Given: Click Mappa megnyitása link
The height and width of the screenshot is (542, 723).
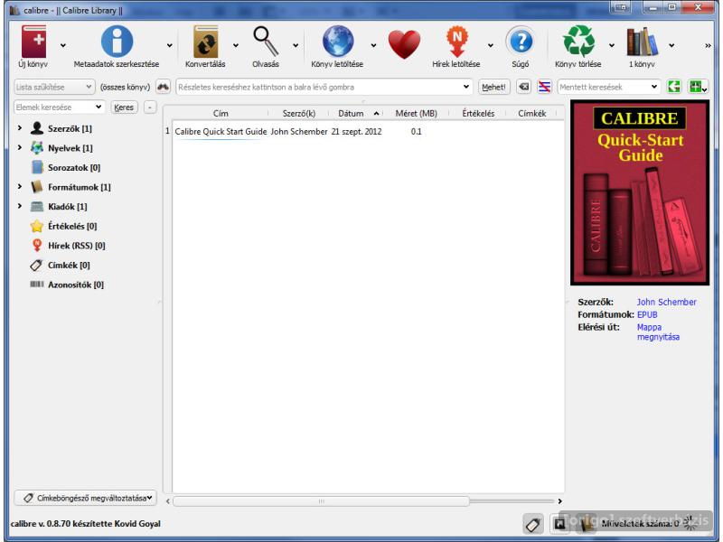Looking at the screenshot, I should click(x=658, y=332).
